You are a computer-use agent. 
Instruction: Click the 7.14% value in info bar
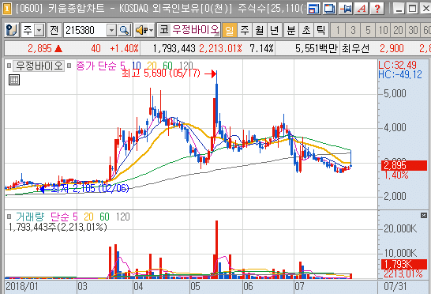click(x=262, y=49)
